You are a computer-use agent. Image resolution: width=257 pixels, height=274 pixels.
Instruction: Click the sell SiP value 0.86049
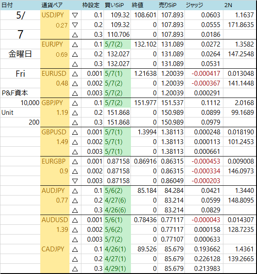pyautogui.click(x=172, y=181)
